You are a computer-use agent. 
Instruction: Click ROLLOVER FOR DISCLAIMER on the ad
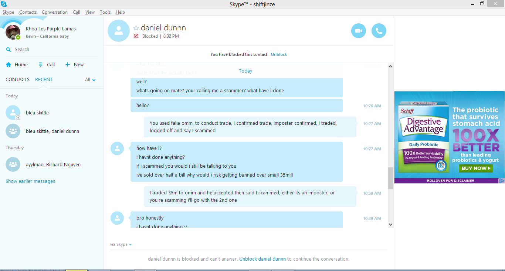(450, 181)
